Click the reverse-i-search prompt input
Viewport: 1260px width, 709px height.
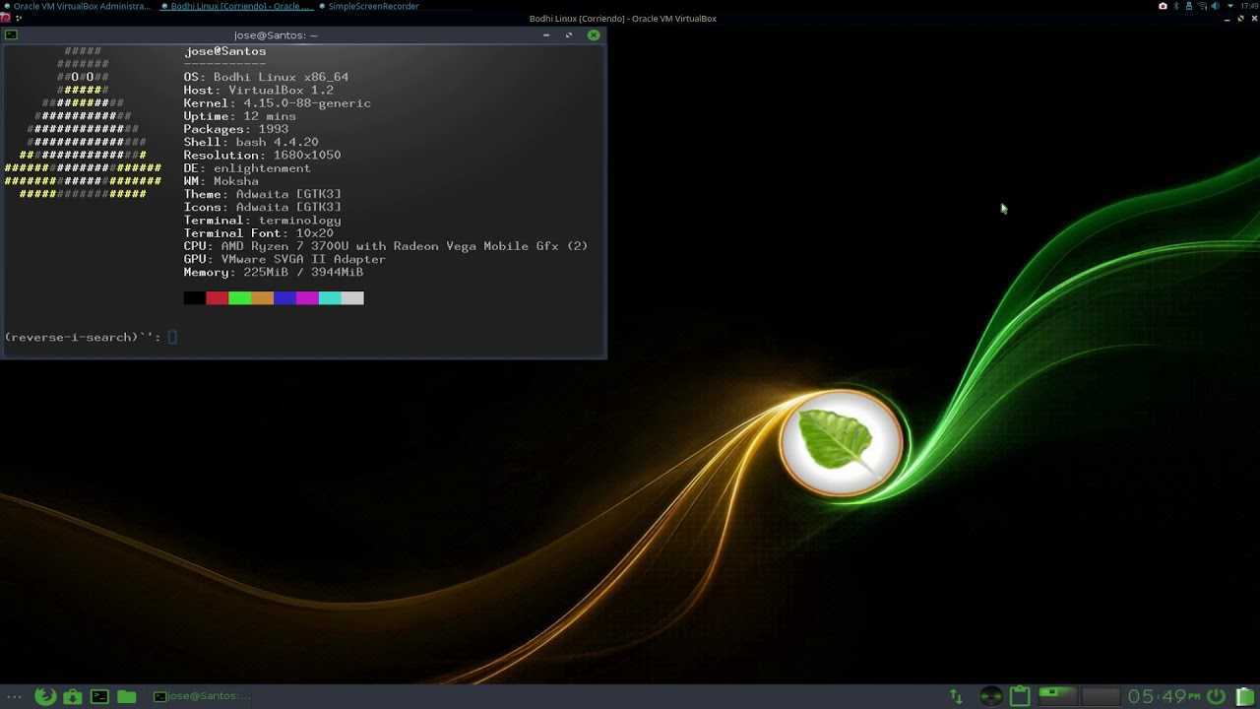tap(172, 337)
